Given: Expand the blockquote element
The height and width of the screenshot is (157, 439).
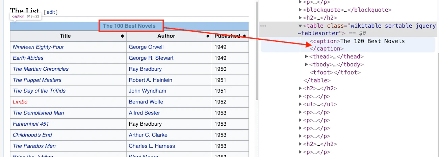Looking at the screenshot, I should [300, 10].
